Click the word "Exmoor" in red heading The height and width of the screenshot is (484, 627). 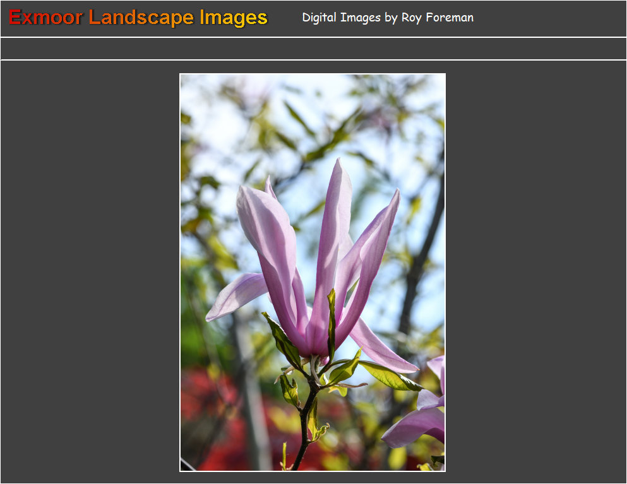point(45,18)
